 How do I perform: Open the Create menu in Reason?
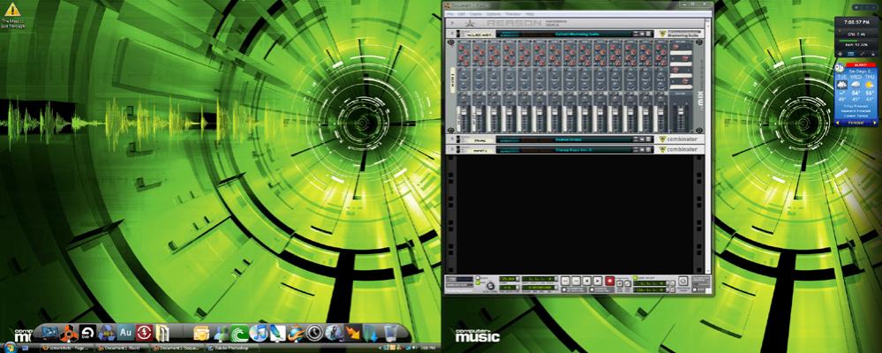pyautogui.click(x=476, y=14)
